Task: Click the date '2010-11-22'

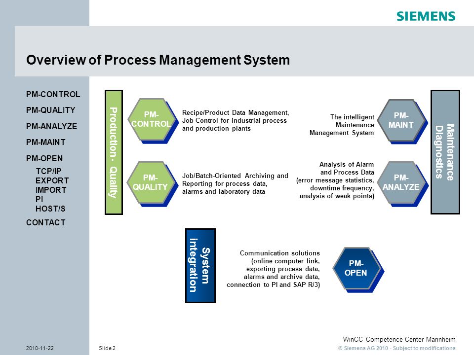Action: point(40,349)
